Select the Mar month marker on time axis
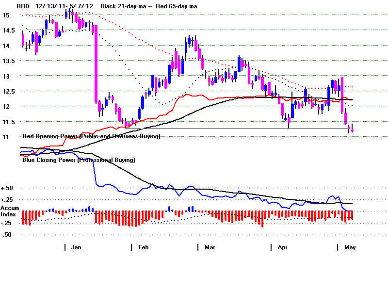This screenshot has width=388, height=291. [x=210, y=247]
